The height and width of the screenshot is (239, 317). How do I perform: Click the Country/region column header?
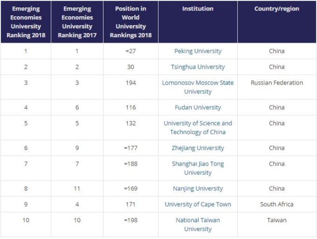(x=276, y=9)
